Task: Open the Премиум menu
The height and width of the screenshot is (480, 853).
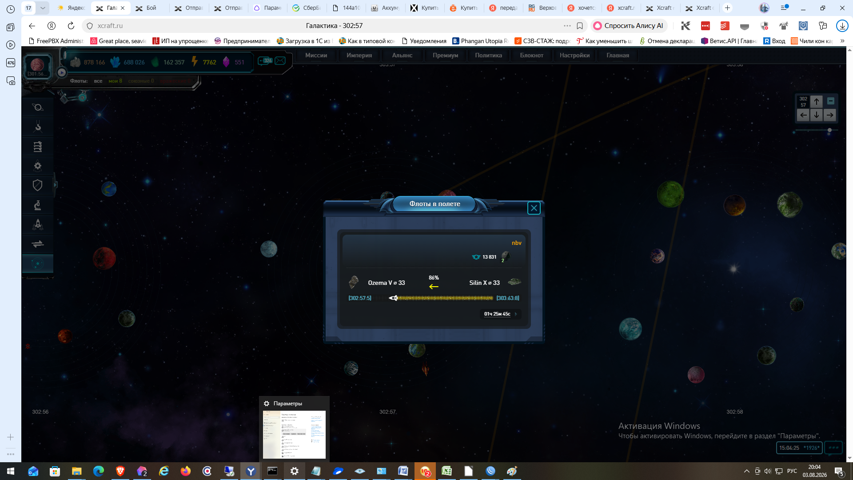Action: tap(446, 56)
